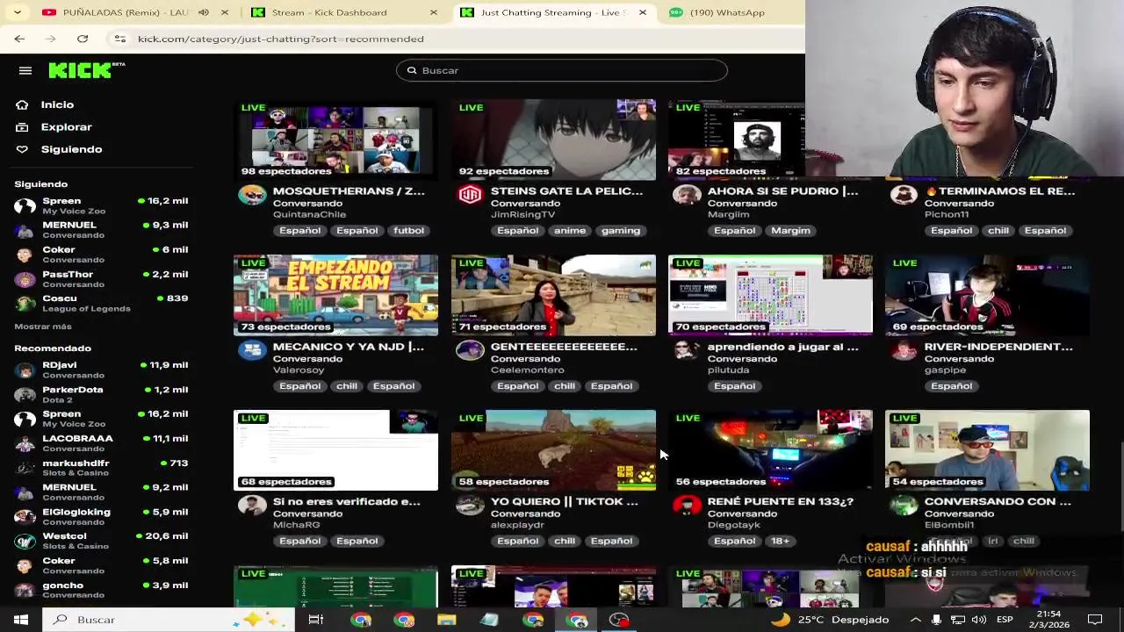This screenshot has height=632, width=1124.
Task: Open Coker with 6 mil viewers
Action: pos(101,255)
